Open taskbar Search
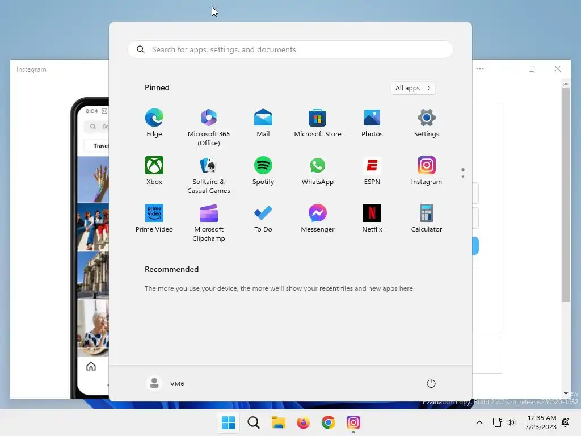The image size is (581, 436). [x=254, y=422]
